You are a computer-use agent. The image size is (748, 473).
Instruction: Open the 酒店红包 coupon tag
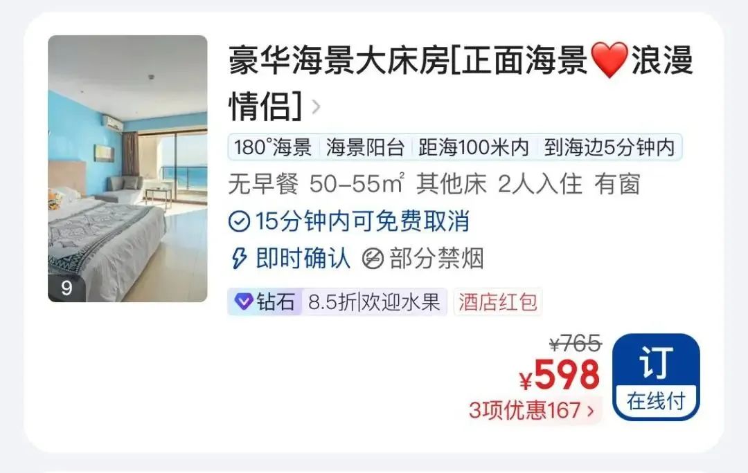coord(497,302)
